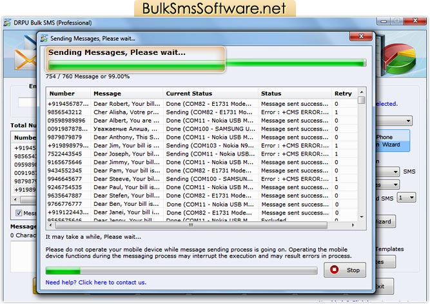This screenshot has width=430, height=304.
Task: Click the DRPU Bulk SMS title bar icon
Action: click(x=7, y=23)
